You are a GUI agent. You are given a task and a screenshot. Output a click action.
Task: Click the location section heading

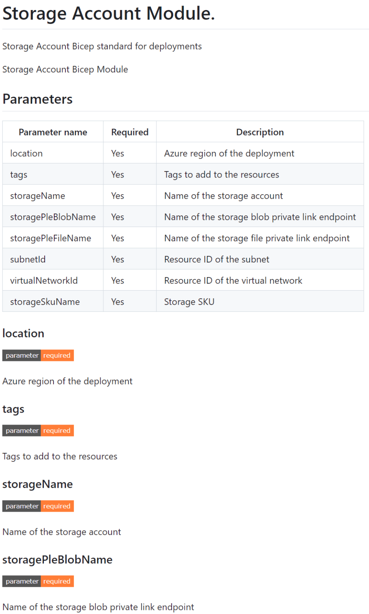click(23, 333)
